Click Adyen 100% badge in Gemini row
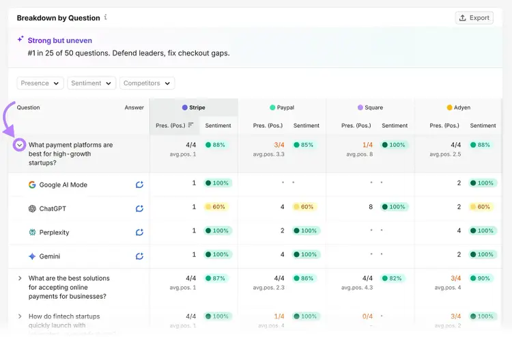Image resolution: width=512 pixels, height=337 pixels. (x=483, y=254)
